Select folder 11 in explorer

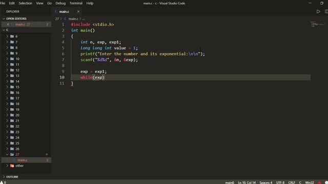point(26,64)
